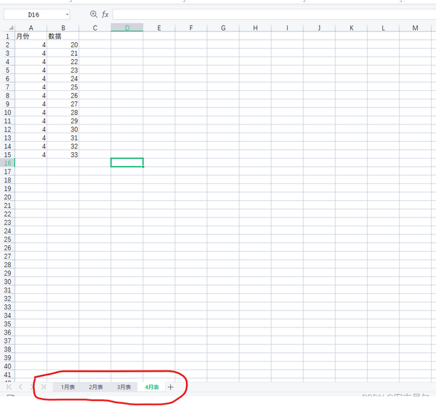436x406 pixels.
Task: Select column L header
Action: tap(383, 28)
